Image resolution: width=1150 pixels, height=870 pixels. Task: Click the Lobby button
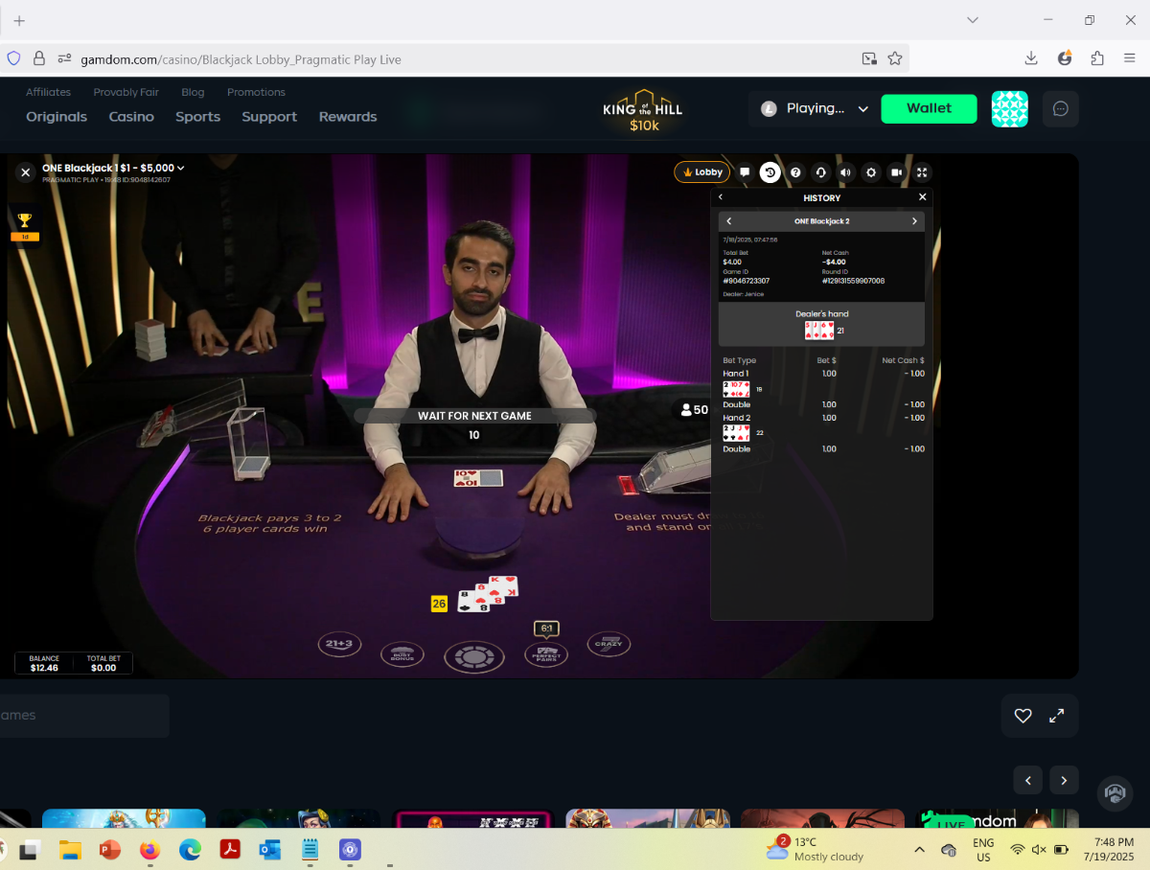(x=702, y=172)
